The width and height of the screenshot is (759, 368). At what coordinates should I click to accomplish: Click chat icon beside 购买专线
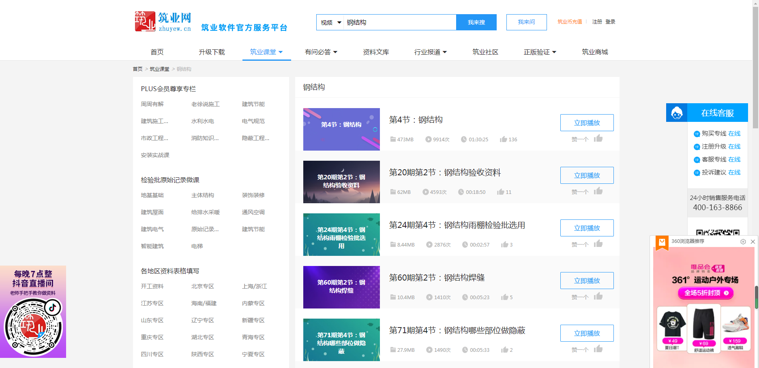tap(697, 134)
